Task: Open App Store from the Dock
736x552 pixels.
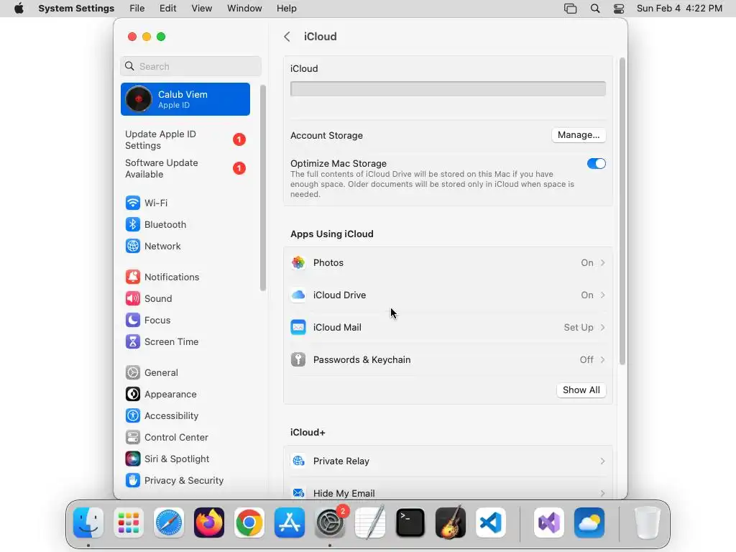Action: 290,523
